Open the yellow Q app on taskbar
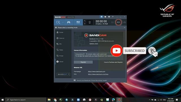 pyautogui.click(x=102, y=100)
